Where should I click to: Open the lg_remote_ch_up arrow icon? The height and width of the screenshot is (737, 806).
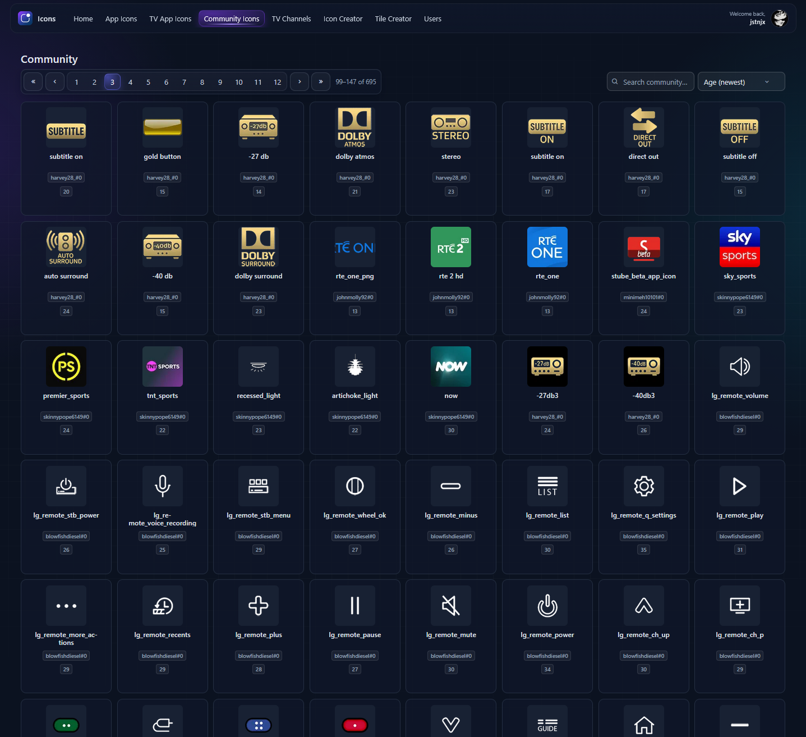pyautogui.click(x=644, y=606)
